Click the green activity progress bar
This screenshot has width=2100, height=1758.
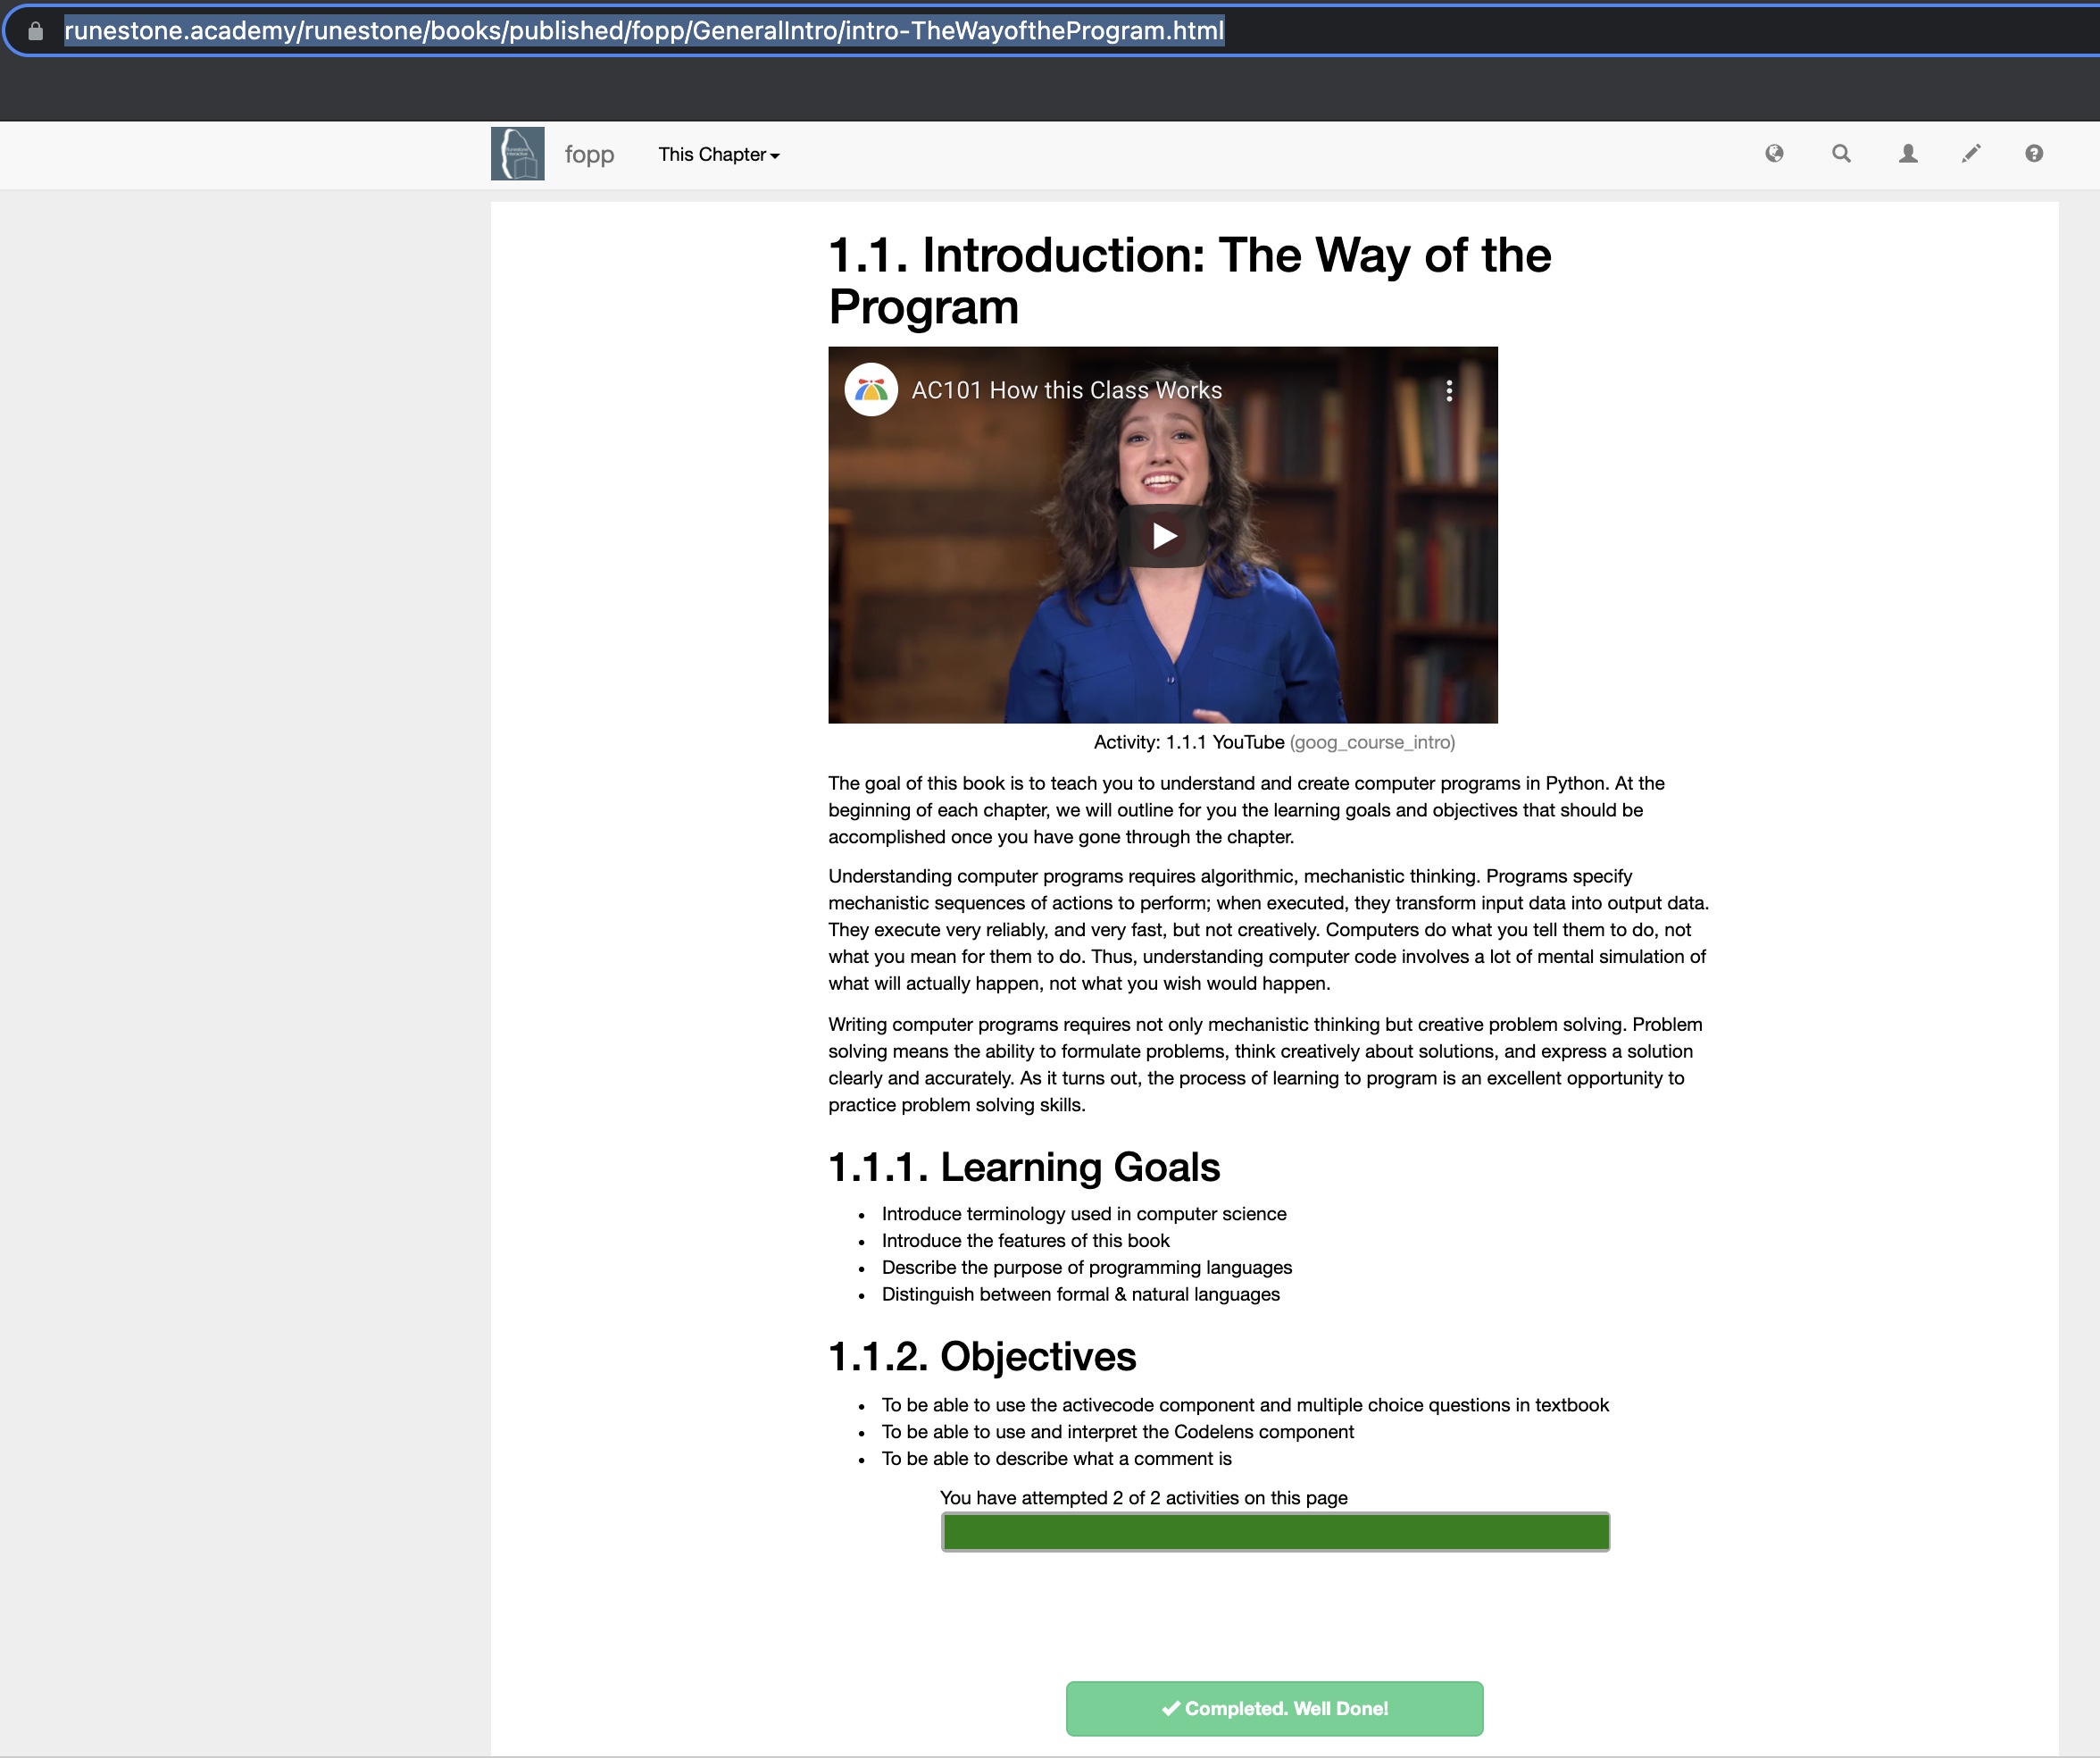pos(1275,1532)
